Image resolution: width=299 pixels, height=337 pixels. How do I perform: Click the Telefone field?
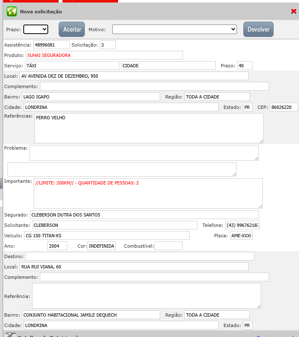pyautogui.click(x=242, y=225)
